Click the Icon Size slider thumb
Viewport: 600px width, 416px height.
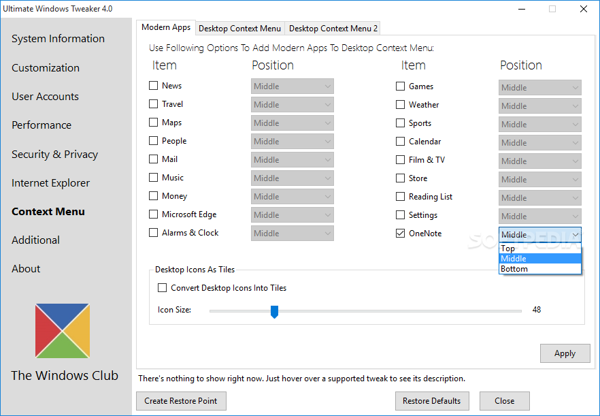coord(274,311)
